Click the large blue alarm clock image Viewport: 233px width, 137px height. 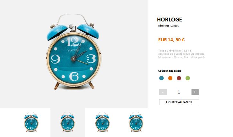73,52
